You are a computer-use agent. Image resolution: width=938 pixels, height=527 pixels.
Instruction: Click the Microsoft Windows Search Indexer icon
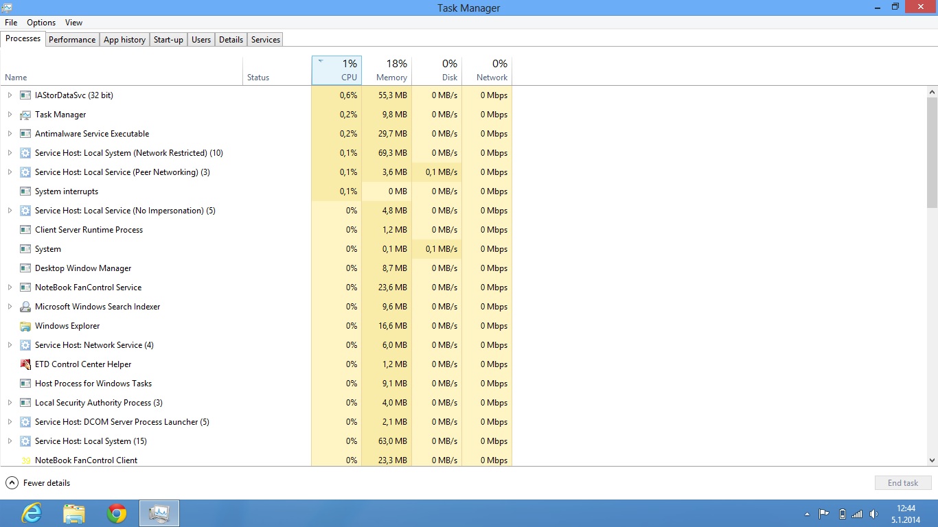[25, 307]
